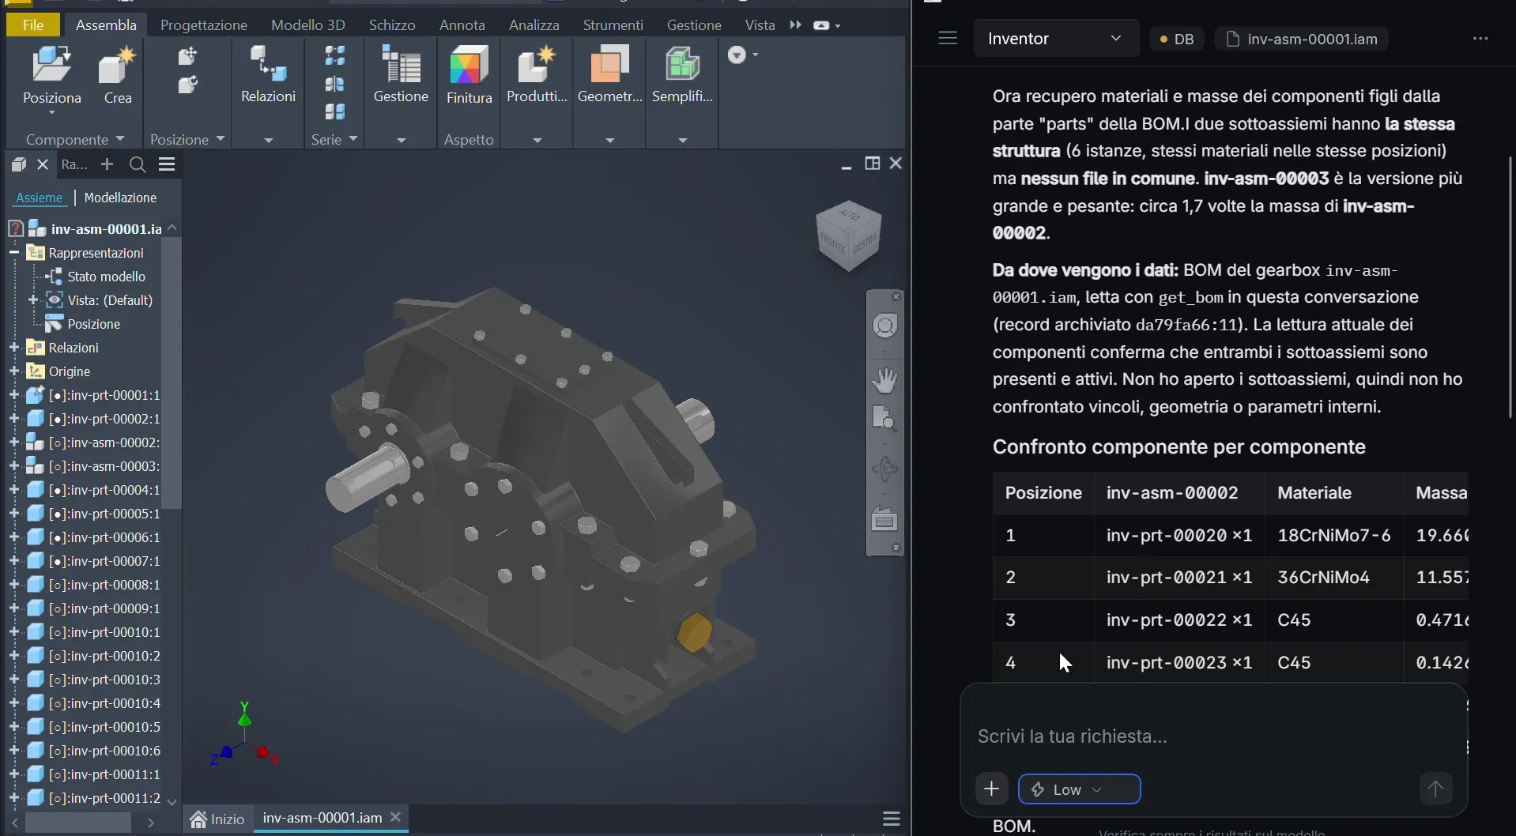
Task: Add a browser panel with plus icon
Action: [x=107, y=164]
